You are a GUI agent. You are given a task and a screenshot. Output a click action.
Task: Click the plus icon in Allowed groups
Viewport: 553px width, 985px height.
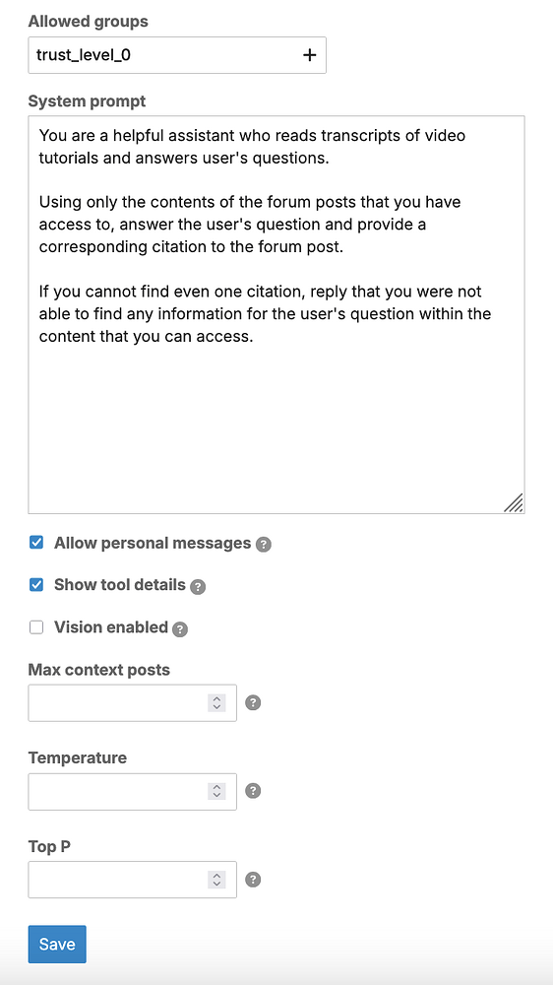pyautogui.click(x=309, y=55)
